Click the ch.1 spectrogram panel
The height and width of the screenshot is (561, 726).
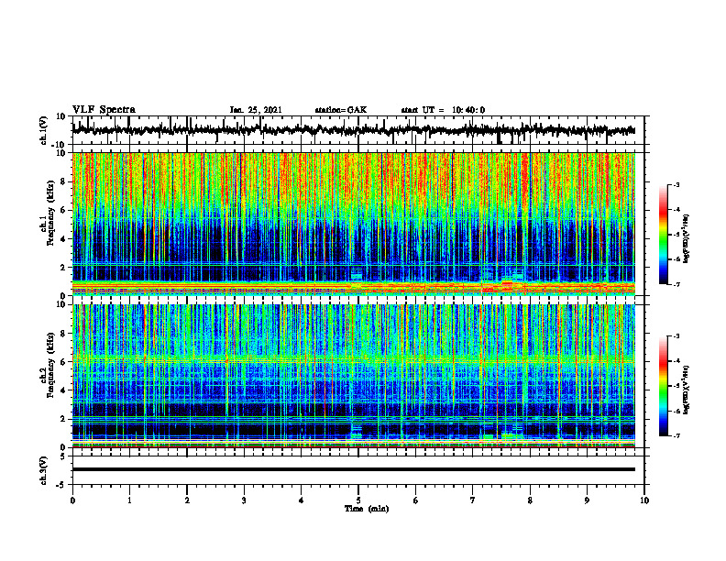354,224
